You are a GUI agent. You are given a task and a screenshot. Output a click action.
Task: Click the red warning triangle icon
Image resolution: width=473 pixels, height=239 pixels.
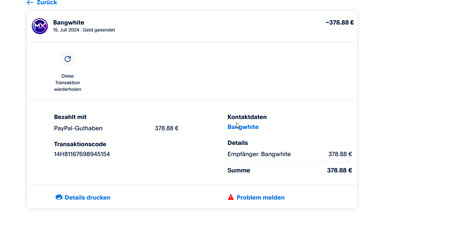pyautogui.click(x=231, y=198)
